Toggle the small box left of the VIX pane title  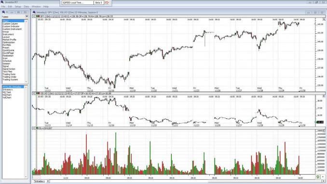click(34, 93)
